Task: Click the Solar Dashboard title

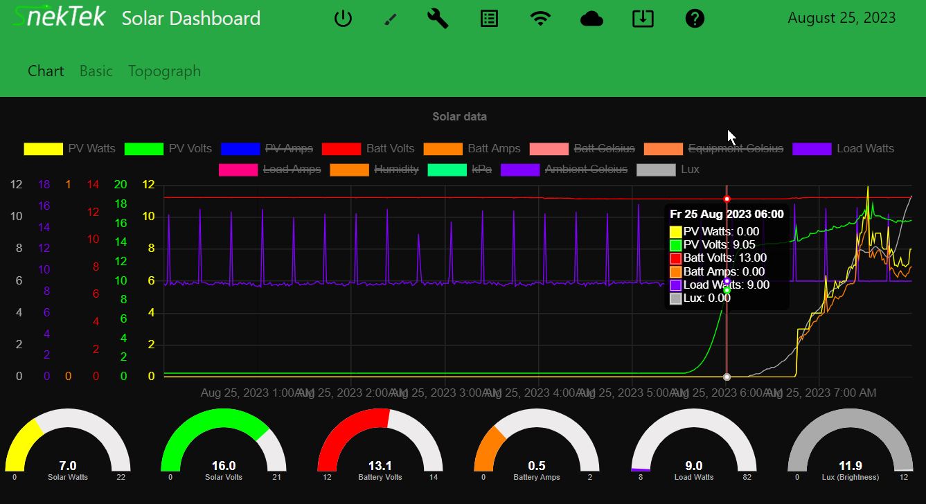Action: coord(191,19)
